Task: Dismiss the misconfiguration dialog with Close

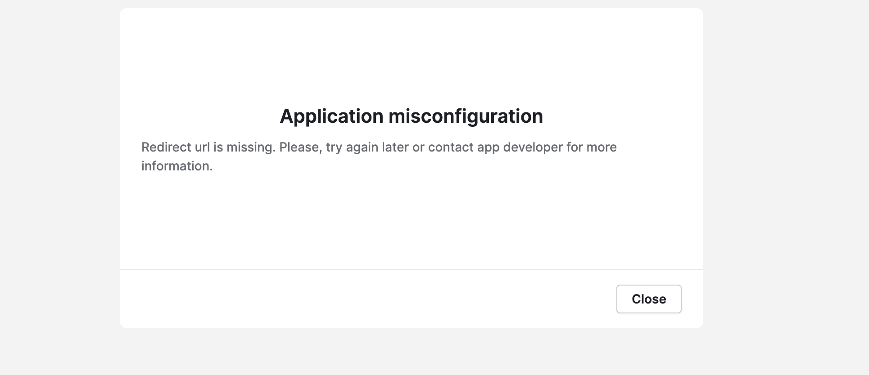Action: pyautogui.click(x=648, y=299)
